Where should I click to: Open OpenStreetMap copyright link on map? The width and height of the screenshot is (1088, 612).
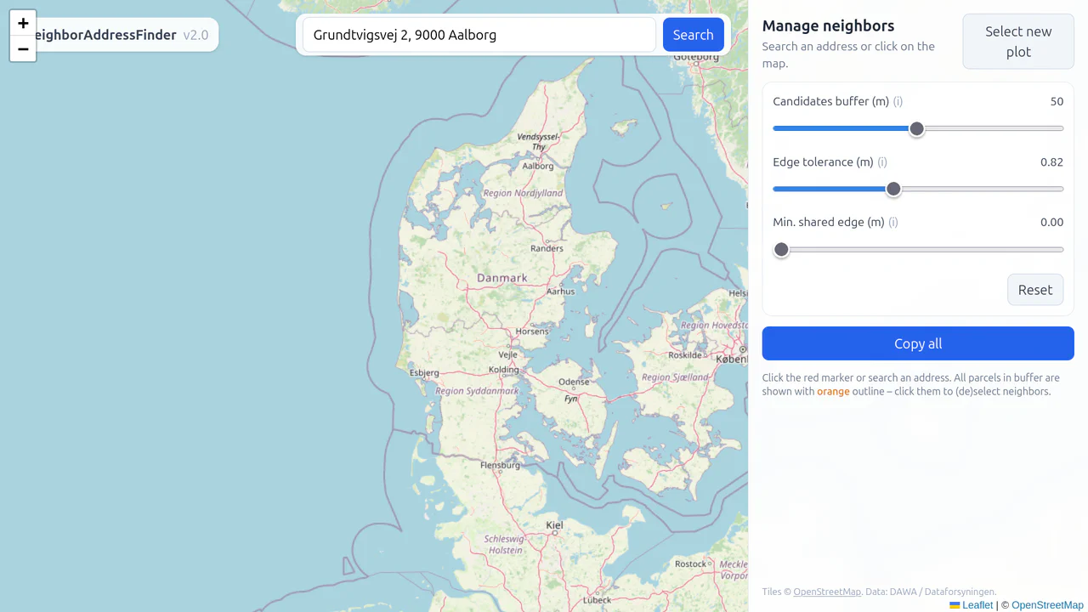1047,605
